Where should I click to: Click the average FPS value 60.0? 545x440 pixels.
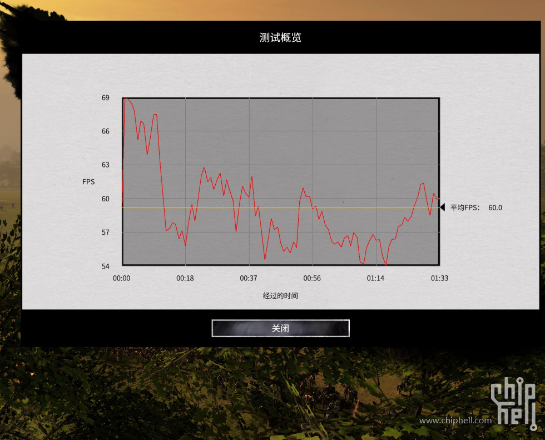tap(496, 207)
